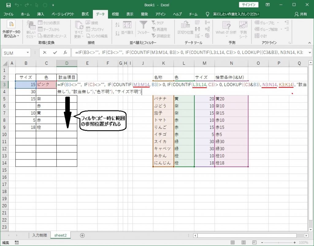Switch to the 開発 ribbon tab

coord(144,14)
